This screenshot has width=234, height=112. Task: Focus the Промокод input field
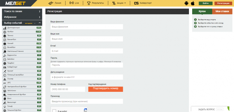pyautogui.click(x=87, y=101)
